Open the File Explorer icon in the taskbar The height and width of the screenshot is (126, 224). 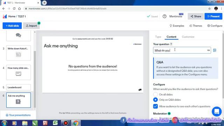click(25, 123)
